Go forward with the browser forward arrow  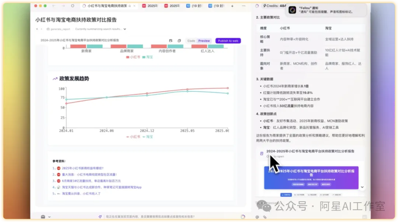pyautogui.click(x=63, y=6)
